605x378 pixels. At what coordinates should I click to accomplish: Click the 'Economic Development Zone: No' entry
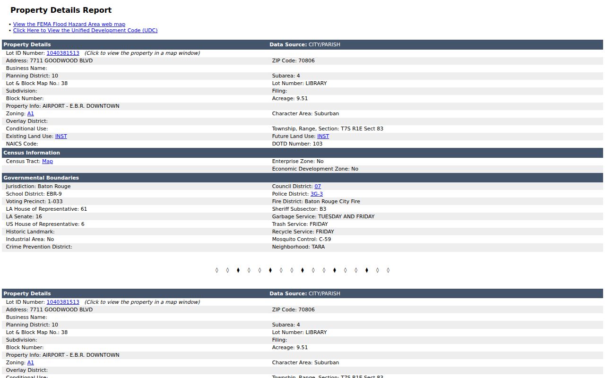[x=315, y=169]
